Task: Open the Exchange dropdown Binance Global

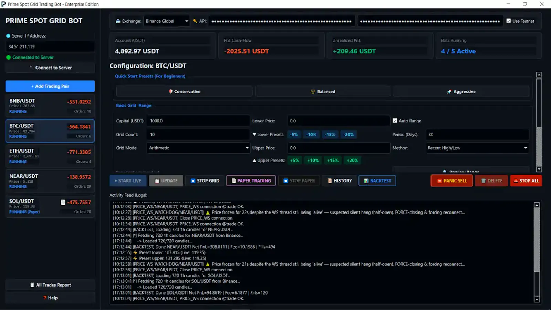Action: click(167, 21)
